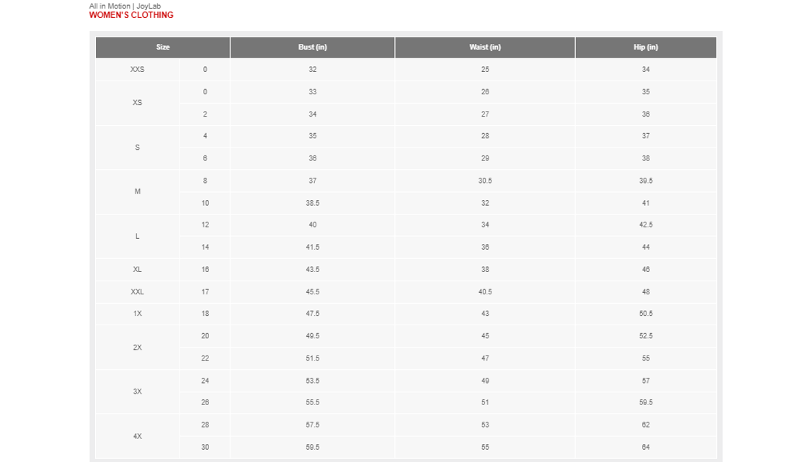The image size is (810, 462).
Task: Click the numeric size 30 cell
Action: [205, 447]
